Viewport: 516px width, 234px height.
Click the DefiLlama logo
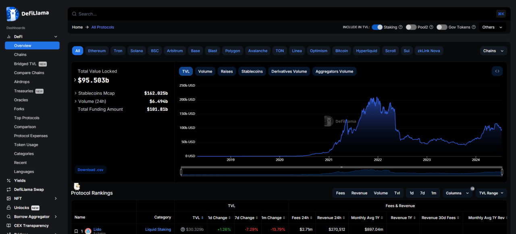pyautogui.click(x=27, y=14)
